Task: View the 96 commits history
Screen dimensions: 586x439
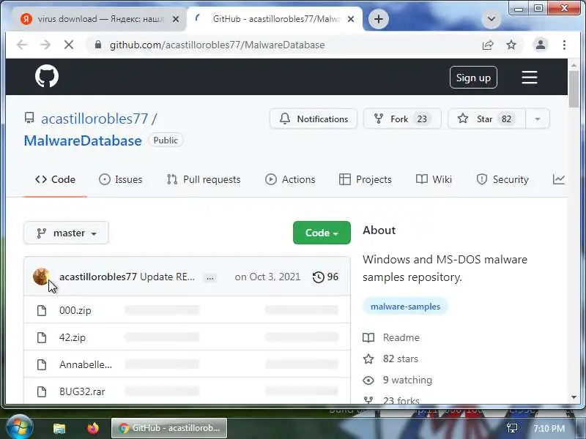Action: 325,277
